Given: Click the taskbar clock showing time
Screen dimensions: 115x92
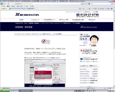Looking at the screenshot, I should (112, 91).
